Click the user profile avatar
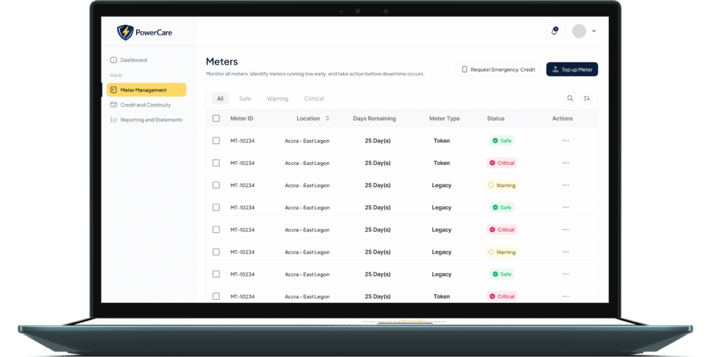Image resolution: width=711 pixels, height=357 pixels. click(x=578, y=31)
